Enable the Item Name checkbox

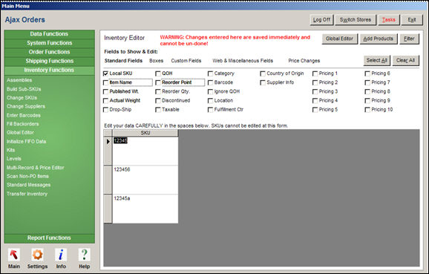coord(105,82)
